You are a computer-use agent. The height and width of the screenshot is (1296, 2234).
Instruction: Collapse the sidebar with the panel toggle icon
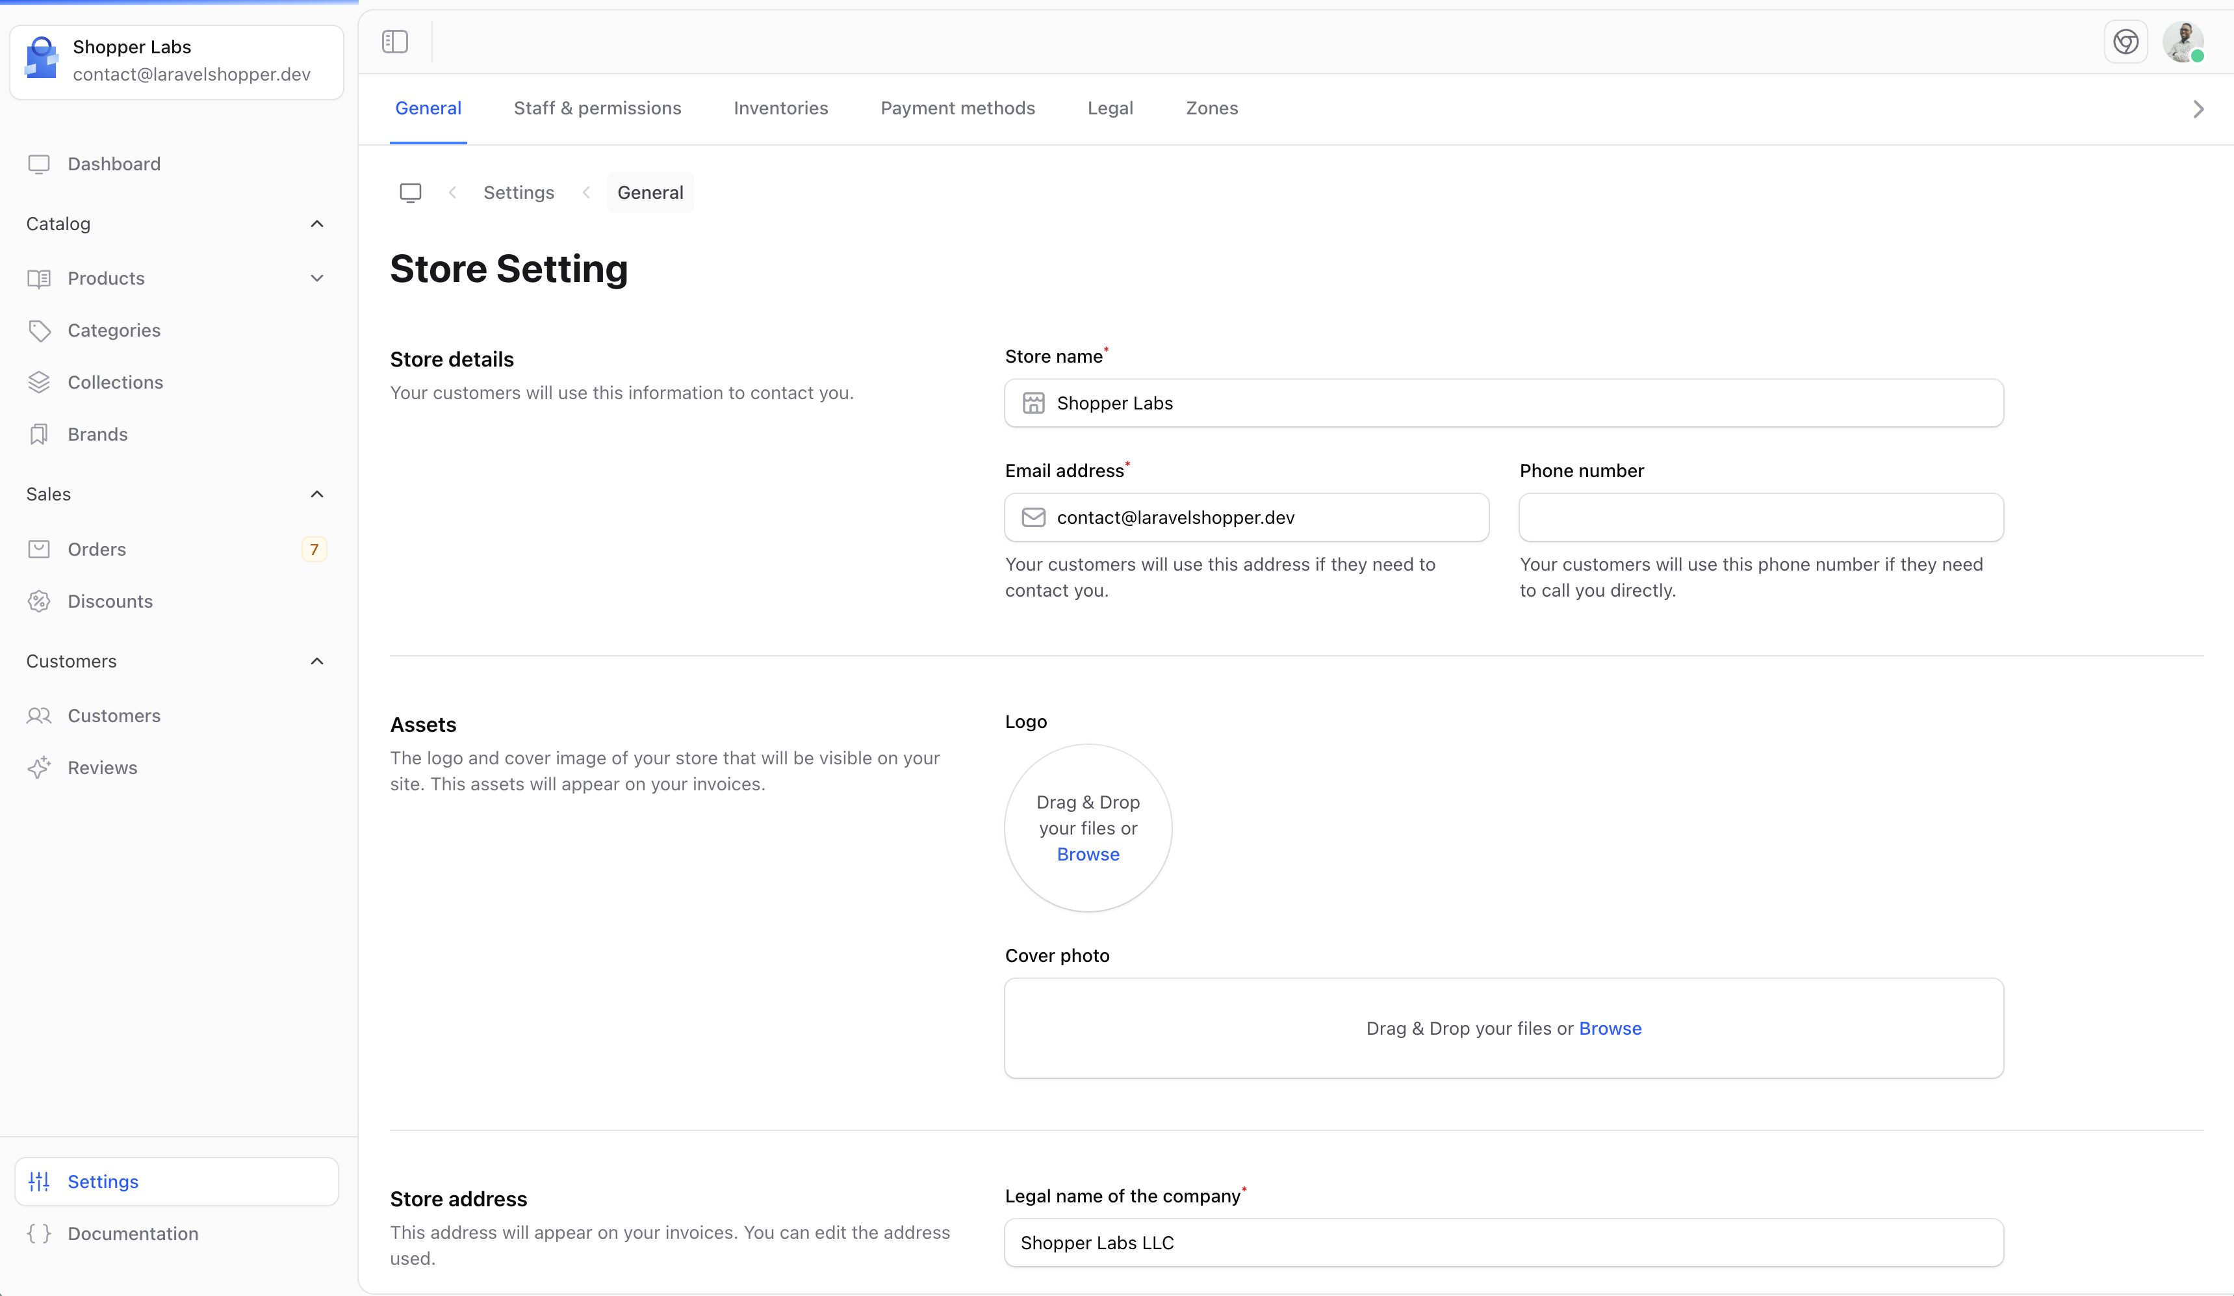394,41
